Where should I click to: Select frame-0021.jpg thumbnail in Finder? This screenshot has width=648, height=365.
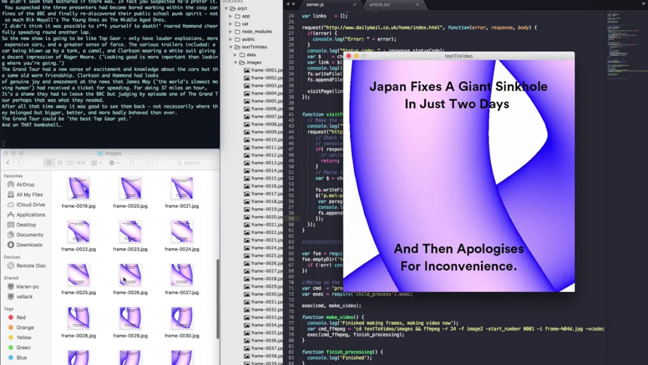[x=182, y=189]
